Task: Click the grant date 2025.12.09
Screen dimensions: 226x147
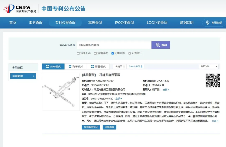Action: click(x=163, y=81)
